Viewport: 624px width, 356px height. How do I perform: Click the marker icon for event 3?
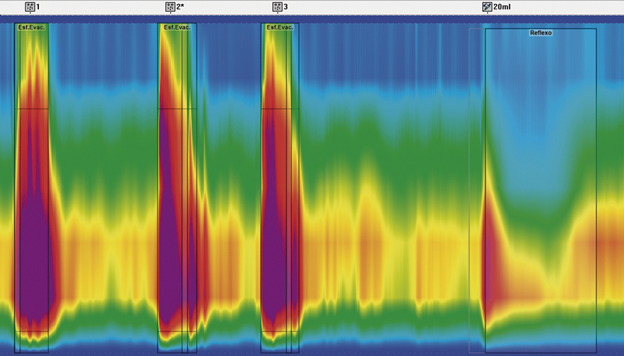coord(277,7)
